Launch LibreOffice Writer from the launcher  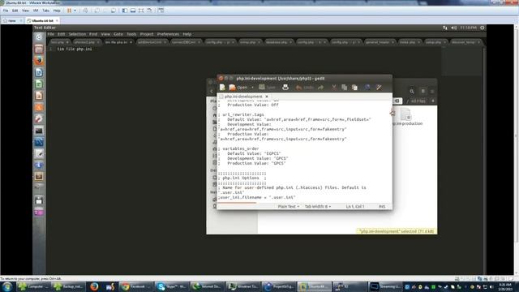pyautogui.click(x=39, y=72)
